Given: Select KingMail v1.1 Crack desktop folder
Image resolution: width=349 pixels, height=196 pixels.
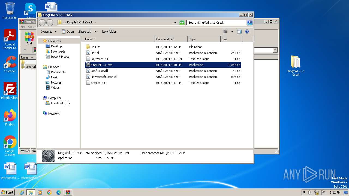Looking at the screenshot, I should pyautogui.click(x=296, y=66).
